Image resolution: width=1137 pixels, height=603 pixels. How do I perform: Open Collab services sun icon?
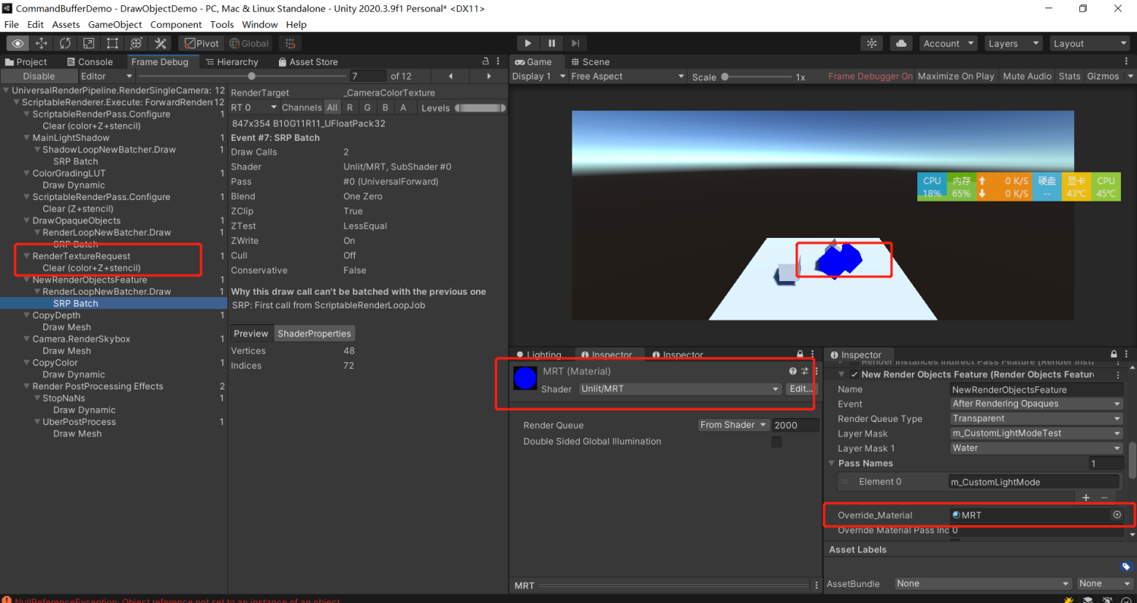(x=872, y=43)
